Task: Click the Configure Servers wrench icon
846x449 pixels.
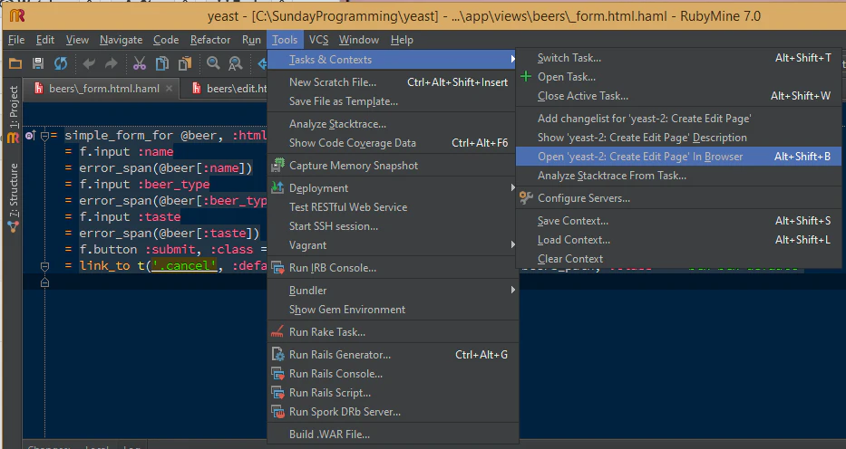Action: pos(526,198)
